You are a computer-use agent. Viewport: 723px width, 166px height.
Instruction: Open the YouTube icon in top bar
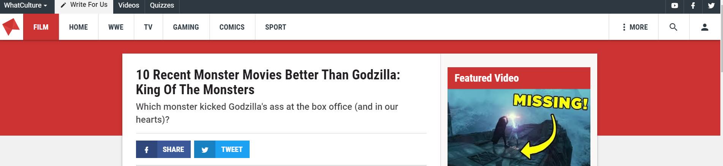point(674,5)
